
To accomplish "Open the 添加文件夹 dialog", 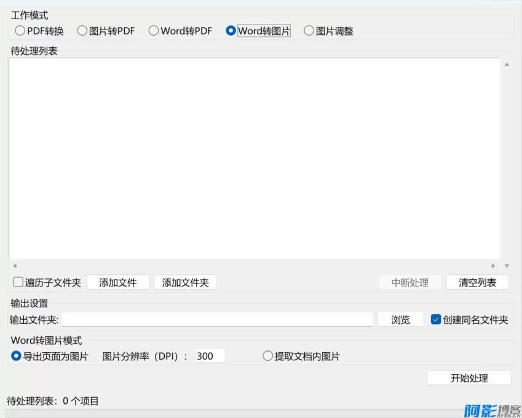I will pyautogui.click(x=185, y=282).
